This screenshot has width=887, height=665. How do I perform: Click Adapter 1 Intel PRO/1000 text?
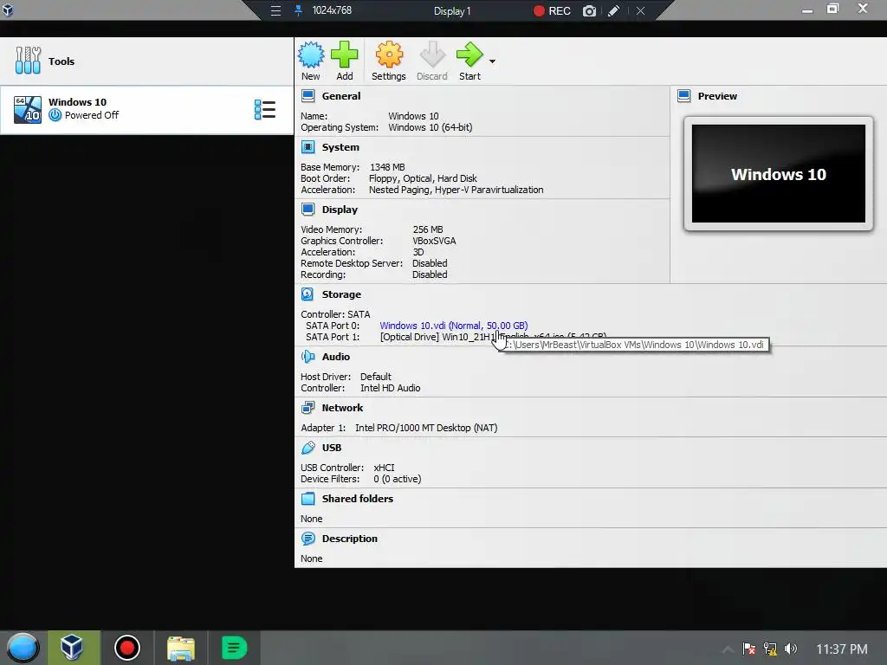(426, 428)
